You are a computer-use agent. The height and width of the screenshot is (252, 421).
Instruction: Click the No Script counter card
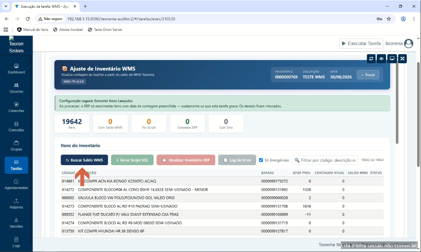pos(149,124)
